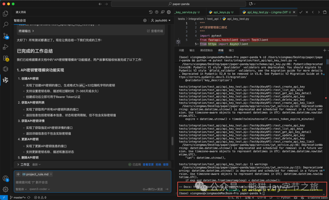Open the Lingma help question-mark icon

(157, 12)
